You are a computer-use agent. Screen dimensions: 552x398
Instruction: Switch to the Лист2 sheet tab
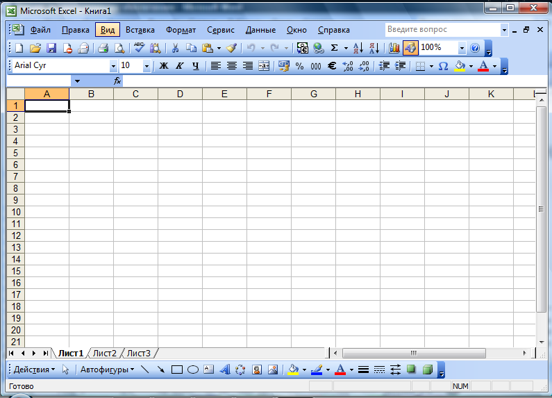pyautogui.click(x=105, y=353)
